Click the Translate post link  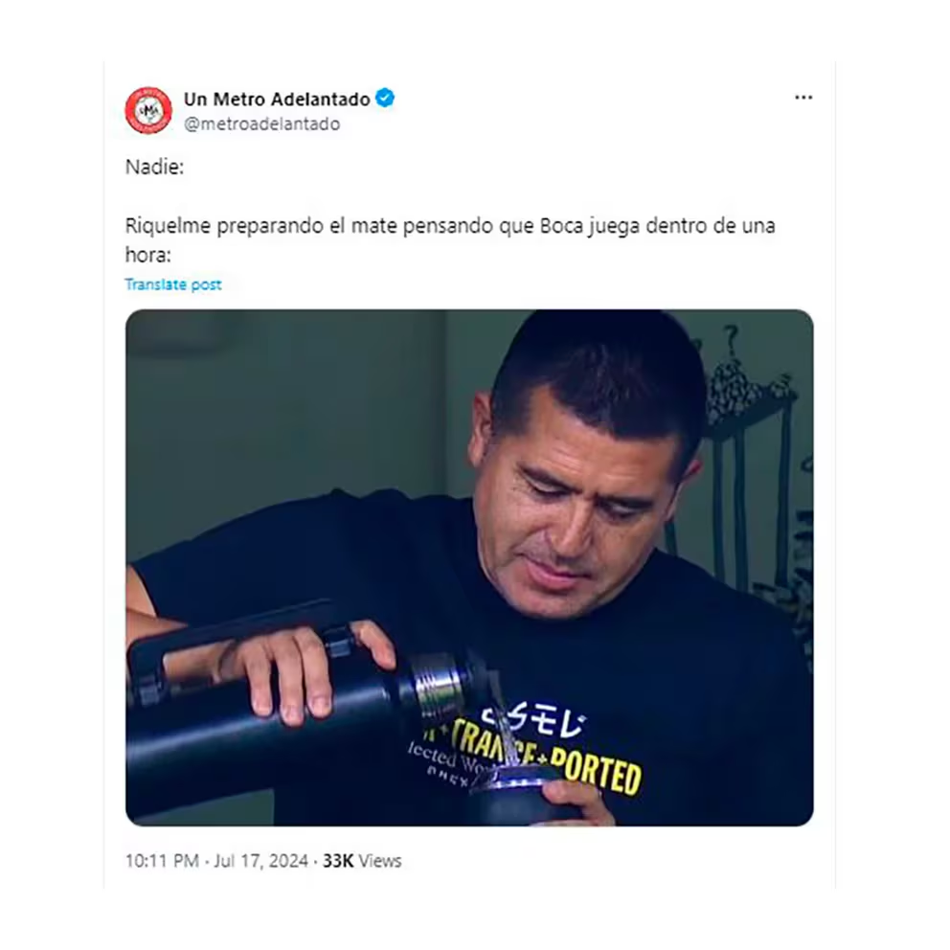click(x=173, y=284)
